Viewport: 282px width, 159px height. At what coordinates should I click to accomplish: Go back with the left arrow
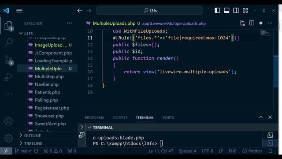(80, 11)
